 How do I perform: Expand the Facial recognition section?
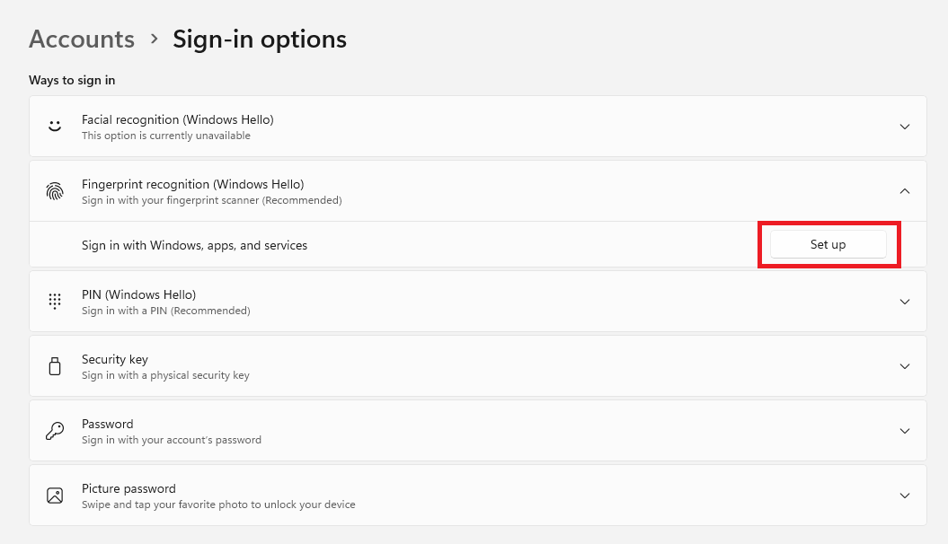click(x=905, y=126)
